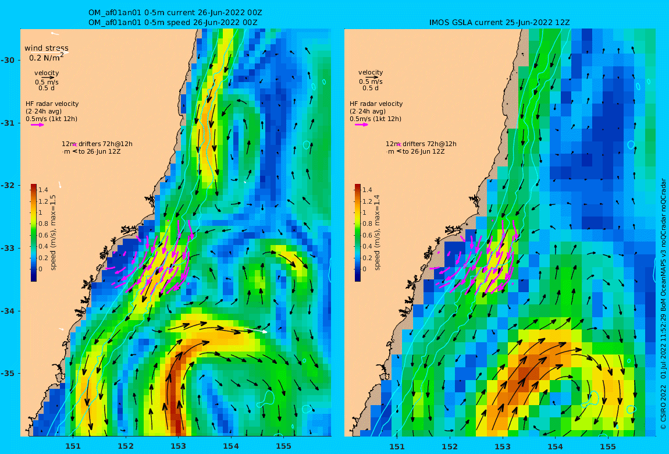
Task: Click '12m drifters 72h@12h' in left map
Action: coord(97,144)
